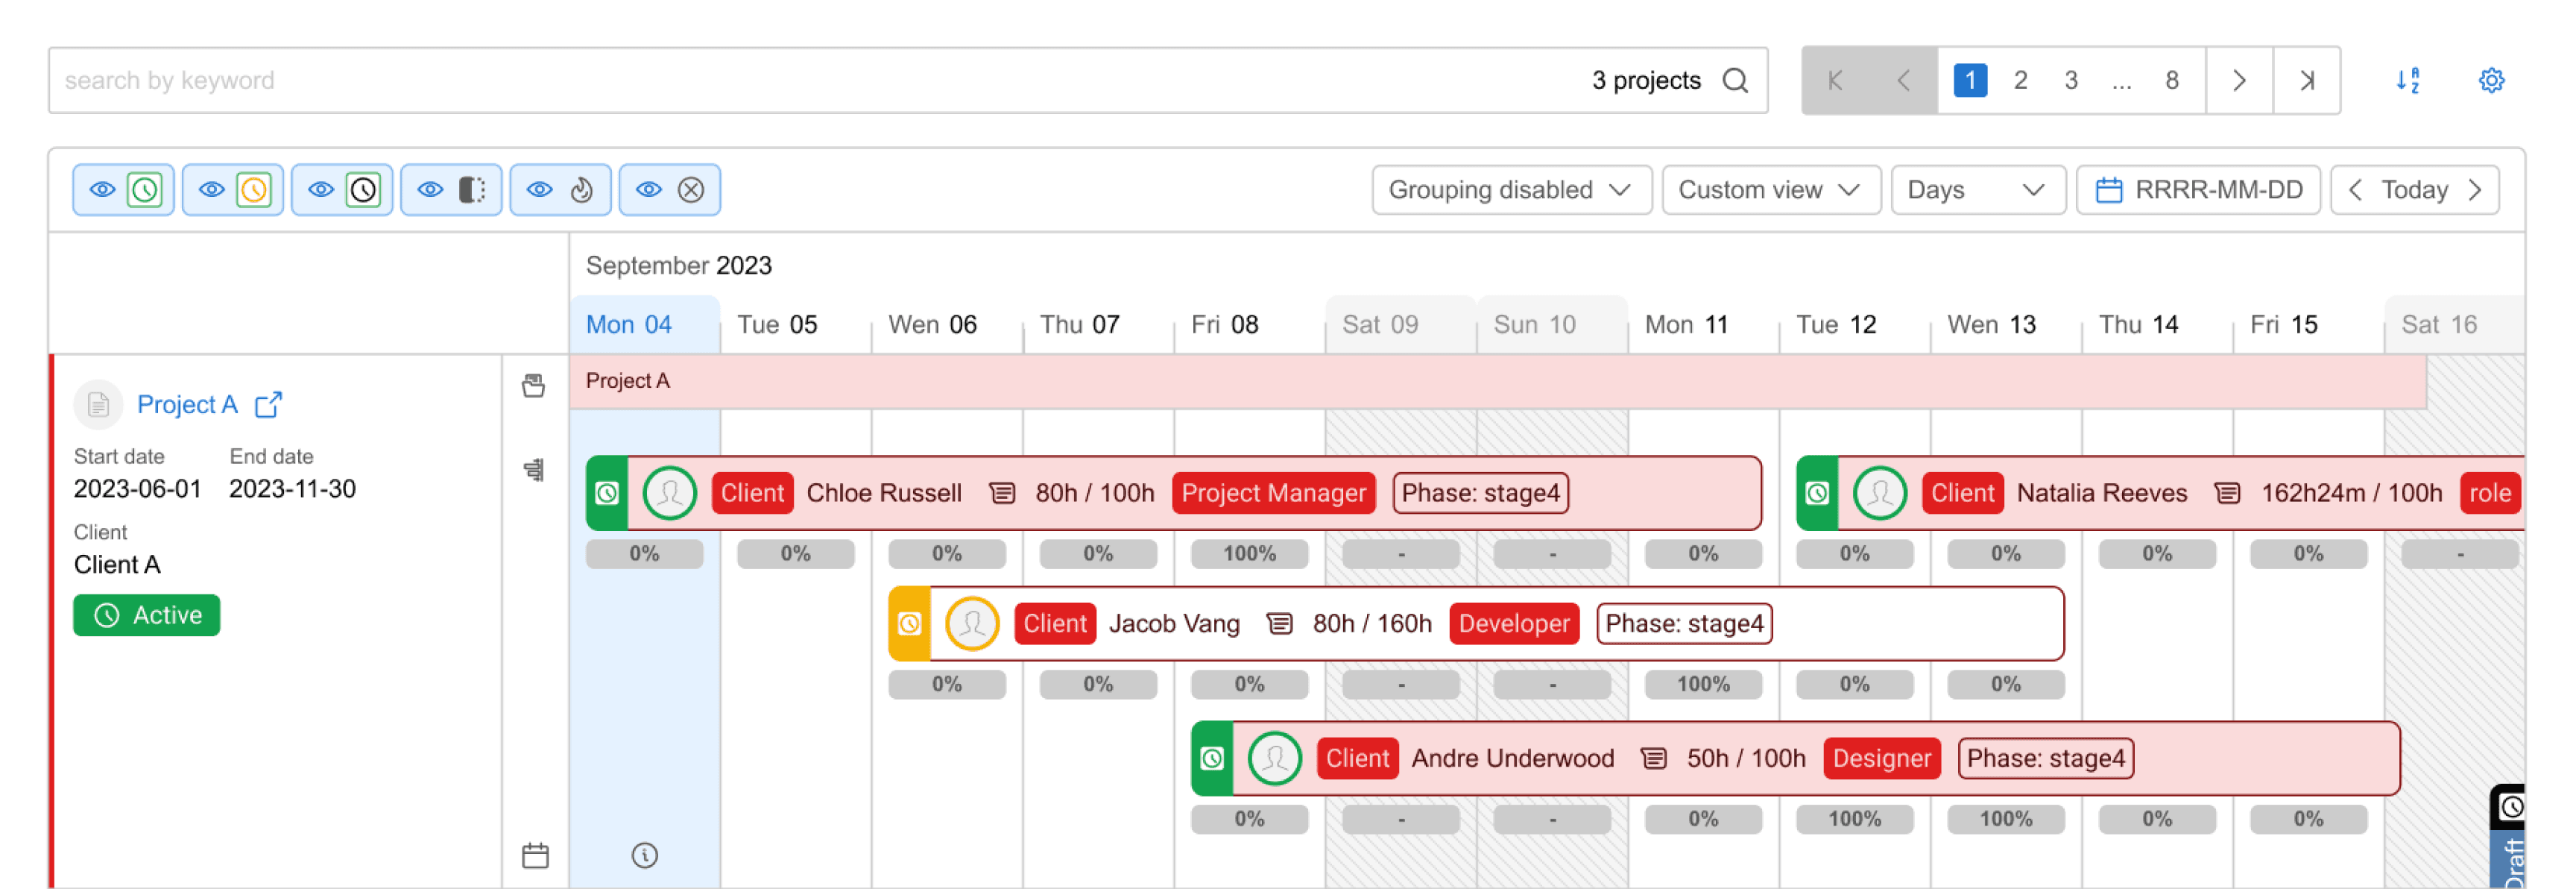Click the calendar icon in project sidebar

[x=535, y=855]
